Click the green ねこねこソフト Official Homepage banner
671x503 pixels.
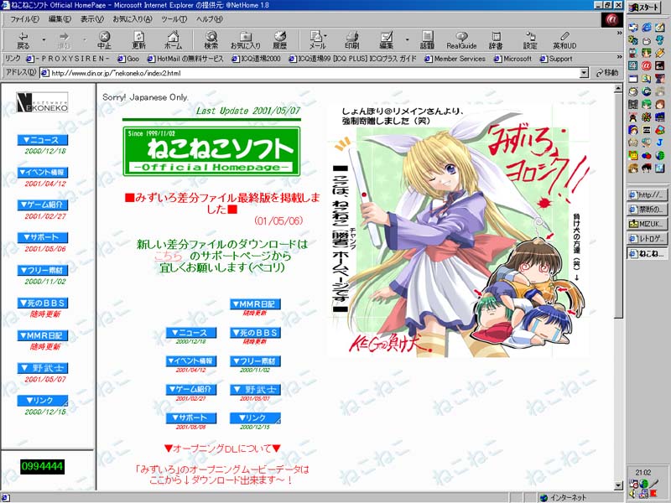tap(211, 152)
